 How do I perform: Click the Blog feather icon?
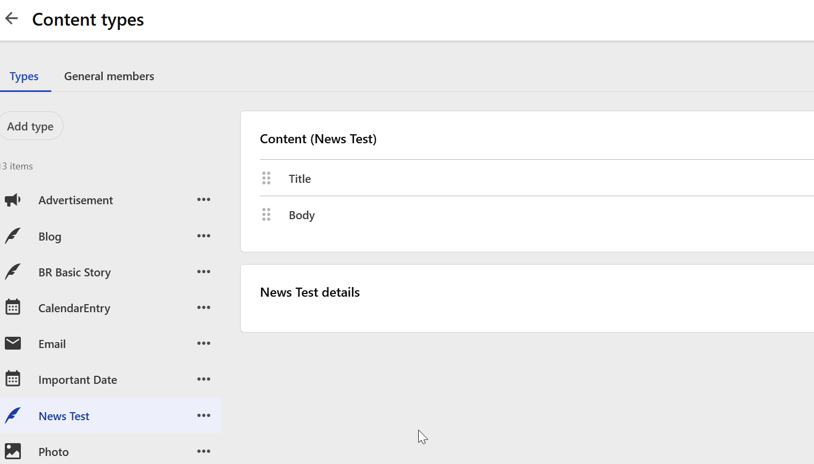coord(13,236)
